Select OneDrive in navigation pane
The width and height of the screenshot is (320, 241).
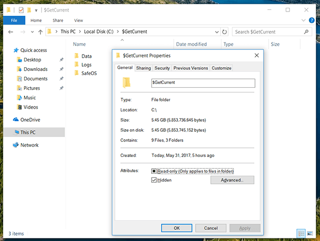pos(30,120)
